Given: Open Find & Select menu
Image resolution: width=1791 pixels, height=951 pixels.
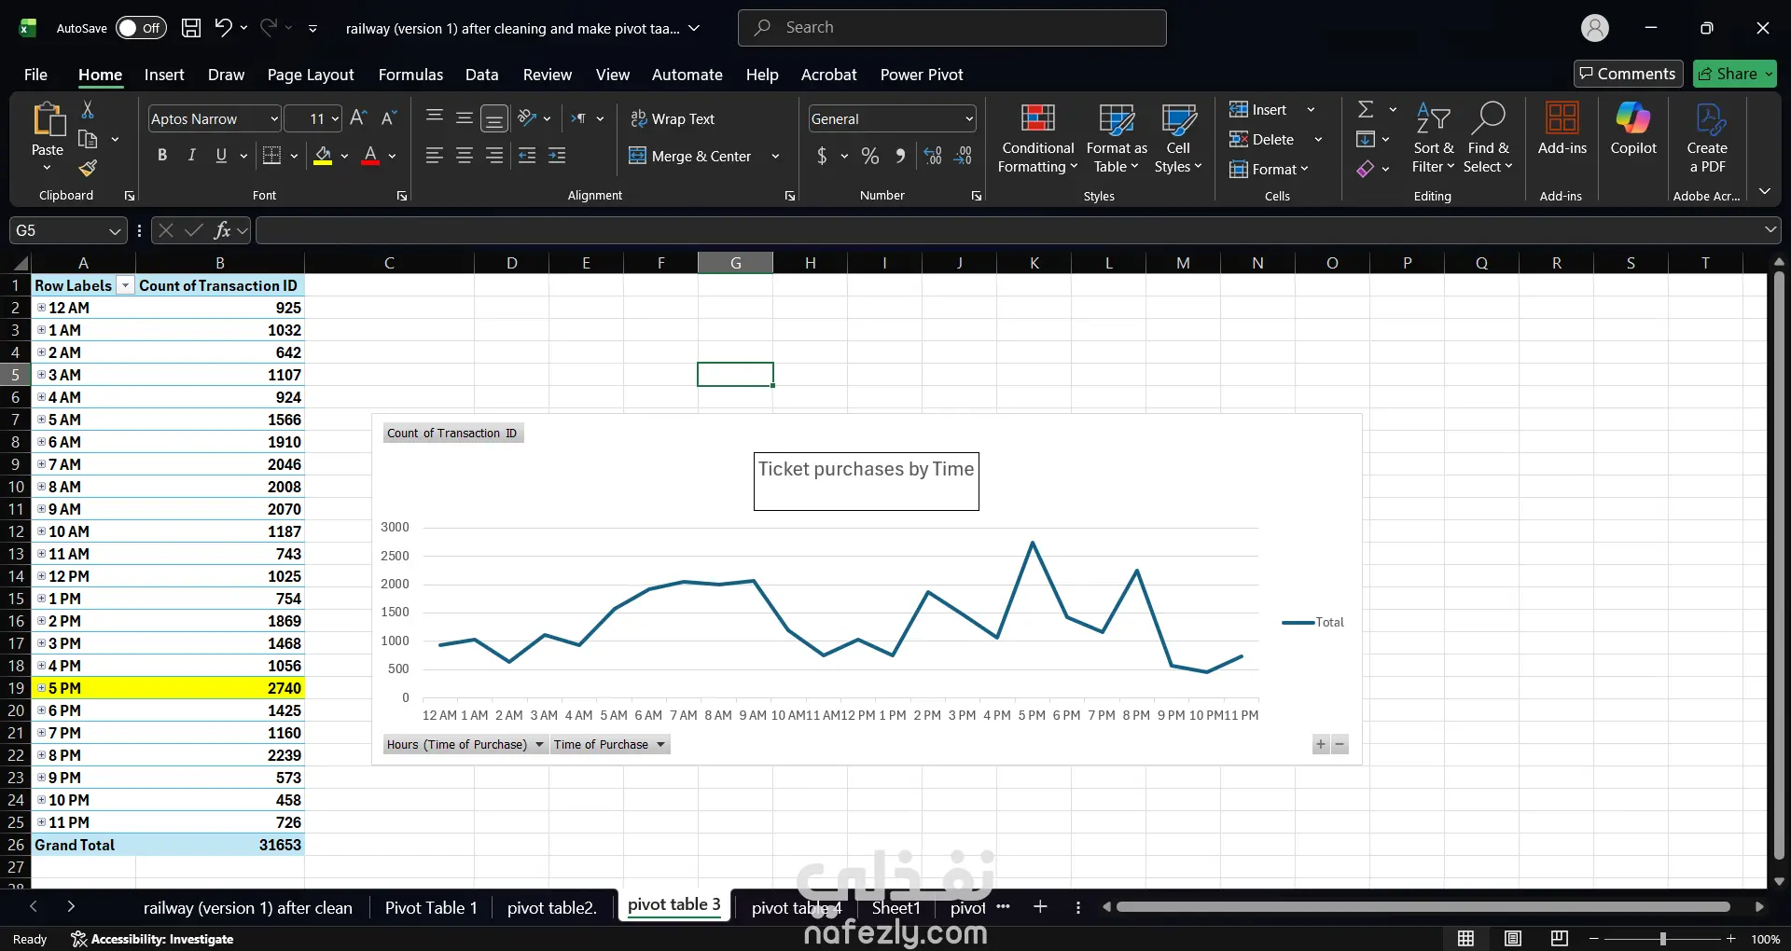Looking at the screenshot, I should pyautogui.click(x=1488, y=138).
